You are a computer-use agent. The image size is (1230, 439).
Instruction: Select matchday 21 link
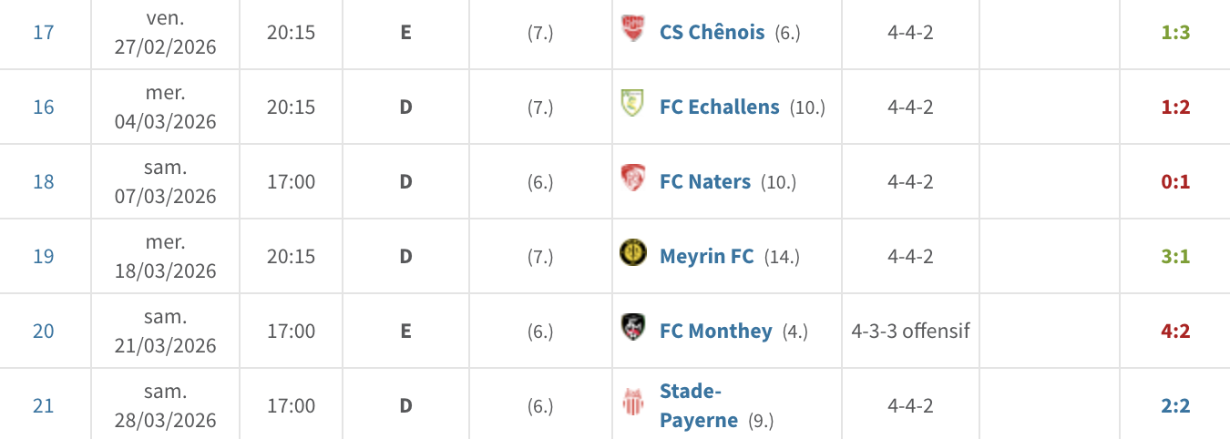[44, 405]
